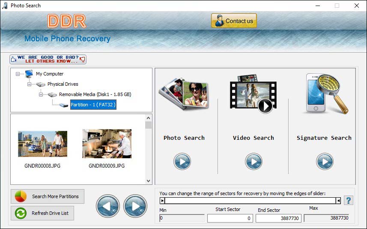The image size is (367, 229).
Task: Click the End Sector input field
Action: (278, 218)
